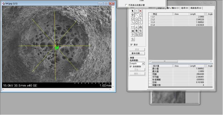This screenshot has height=115, width=223.
Task: Select row L2 in the features table
Action: coord(181,19)
